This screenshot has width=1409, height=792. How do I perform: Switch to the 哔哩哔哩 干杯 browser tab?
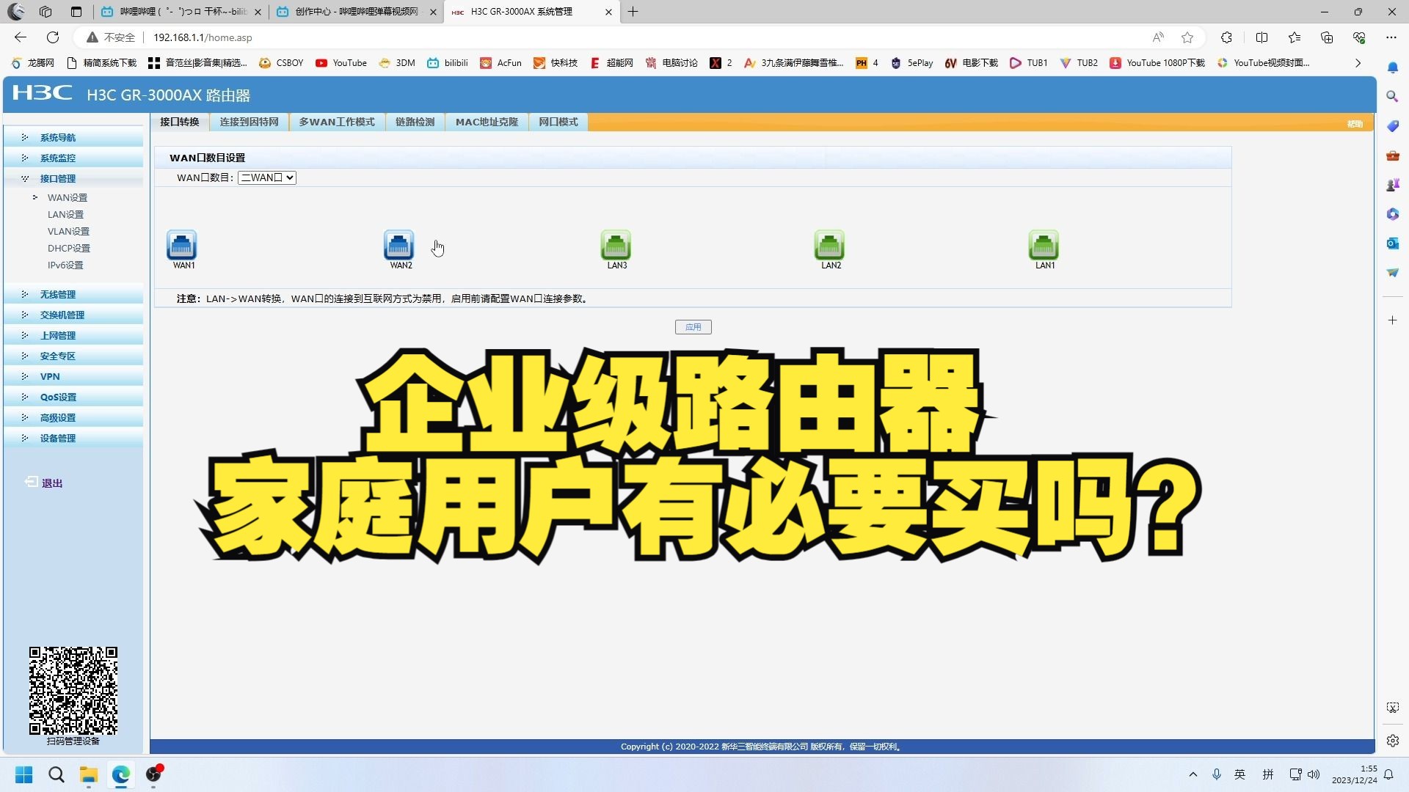click(x=182, y=12)
